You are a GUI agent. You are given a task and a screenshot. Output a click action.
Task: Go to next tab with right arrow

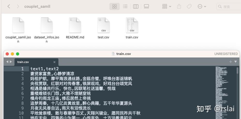click(11, 62)
